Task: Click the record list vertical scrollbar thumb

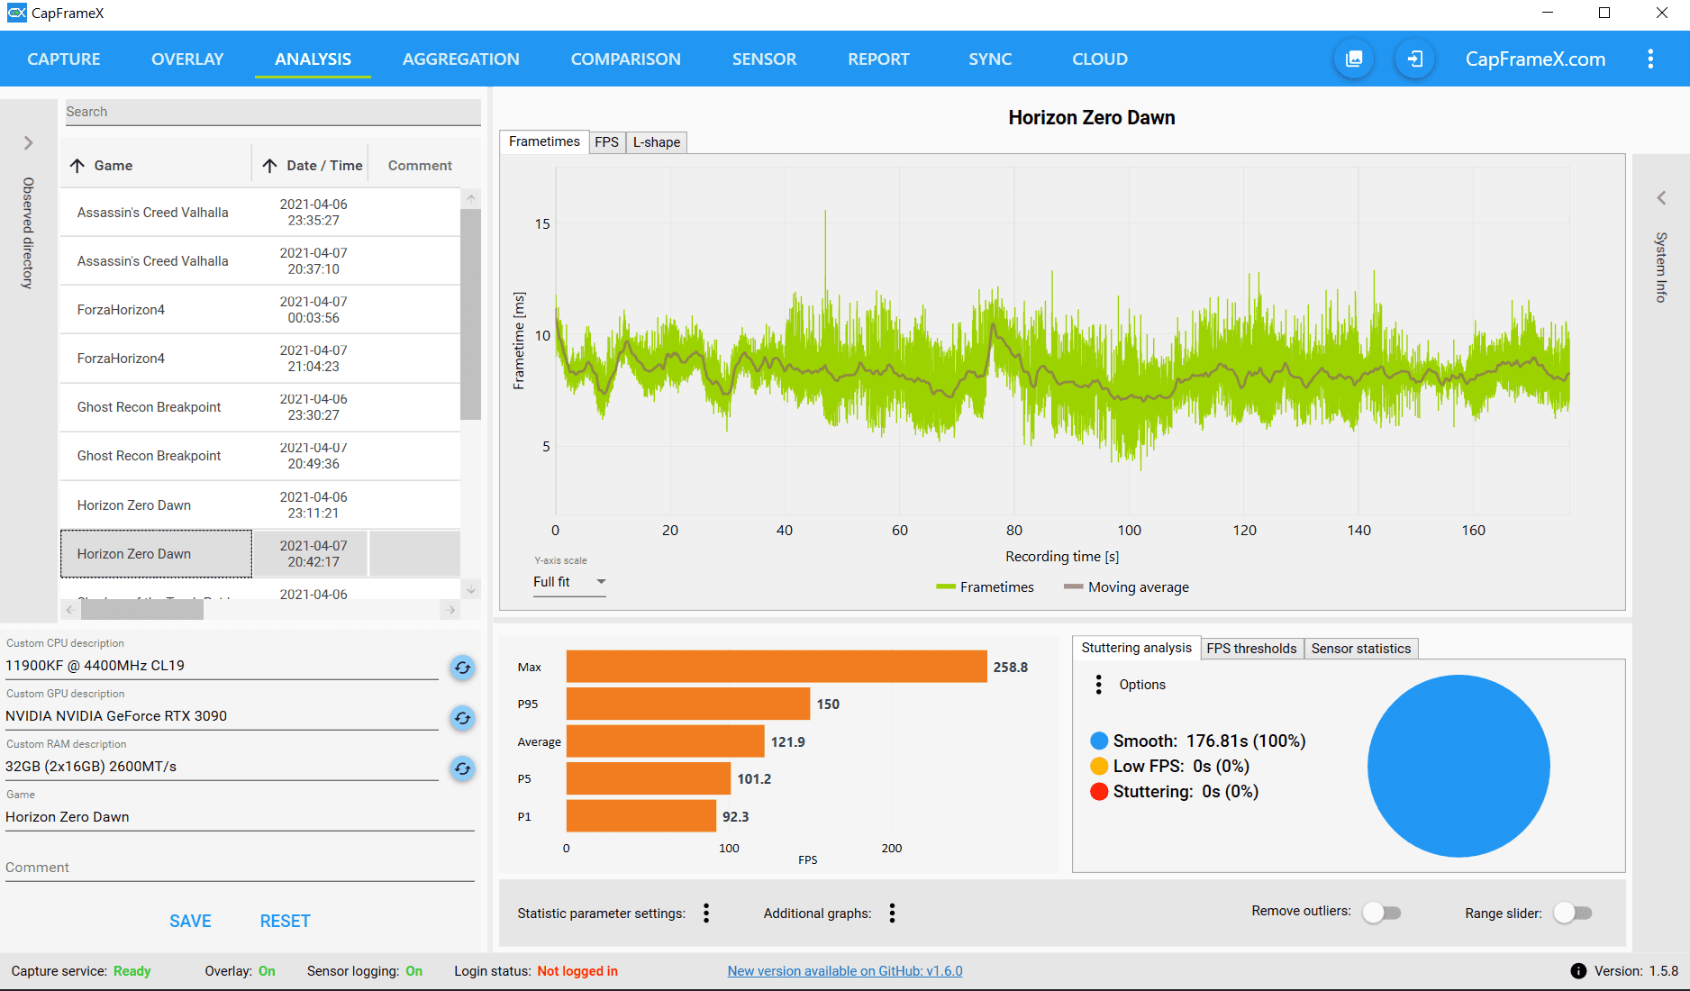Action: [x=470, y=314]
